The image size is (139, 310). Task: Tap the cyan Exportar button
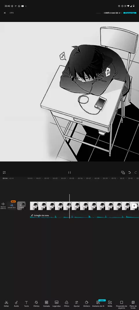pyautogui.click(x=130, y=13)
